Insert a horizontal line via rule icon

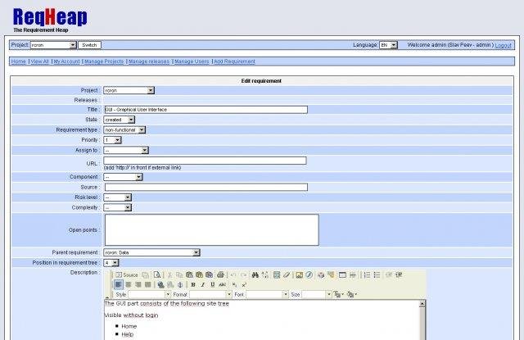(x=353, y=274)
